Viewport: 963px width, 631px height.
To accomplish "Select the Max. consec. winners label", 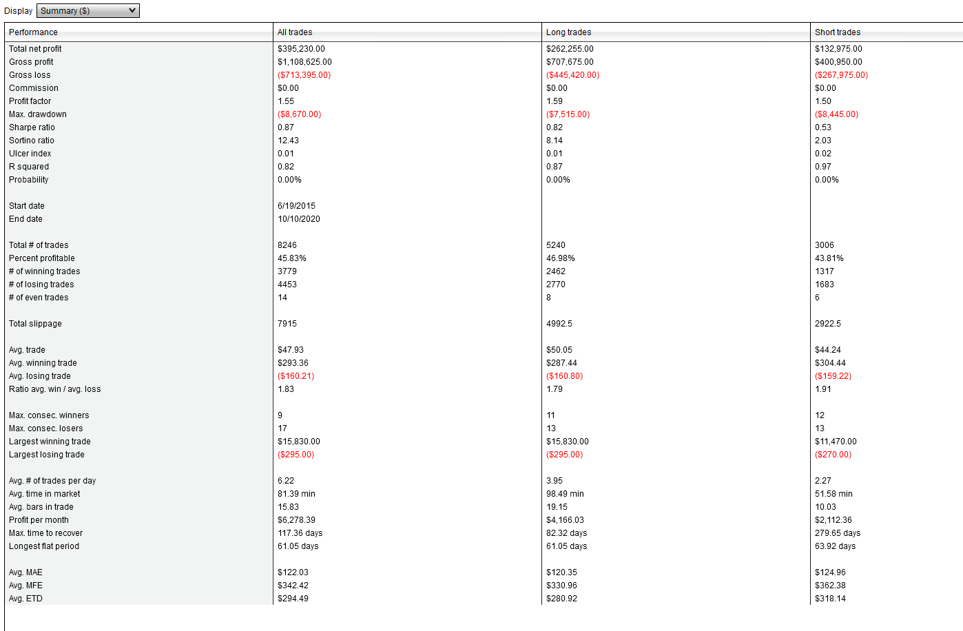I will (x=49, y=415).
